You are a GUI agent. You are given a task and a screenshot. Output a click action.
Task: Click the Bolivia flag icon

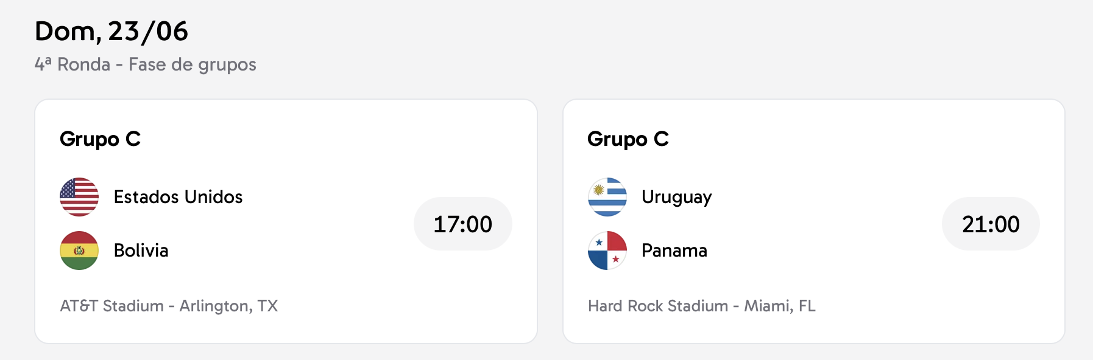pos(79,251)
